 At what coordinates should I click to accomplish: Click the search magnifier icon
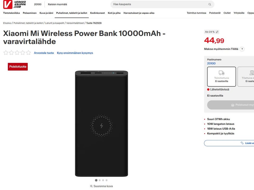pyautogui.click(x=210, y=4)
